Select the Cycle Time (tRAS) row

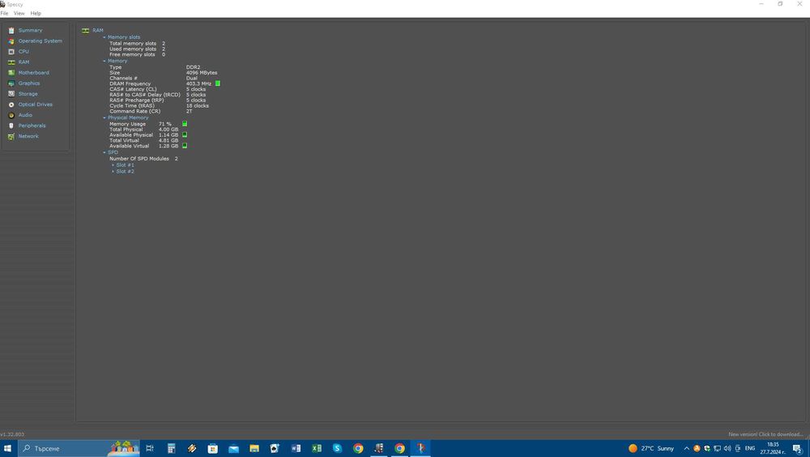tap(159, 105)
